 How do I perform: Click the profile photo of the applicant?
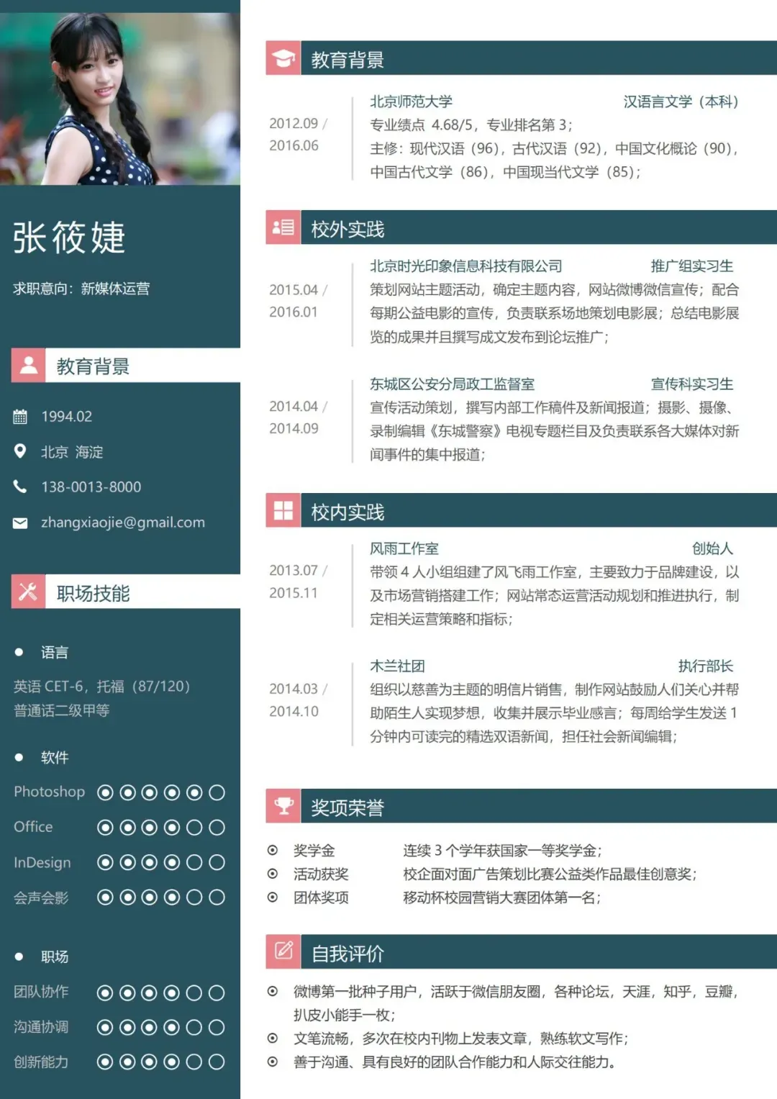click(120, 99)
